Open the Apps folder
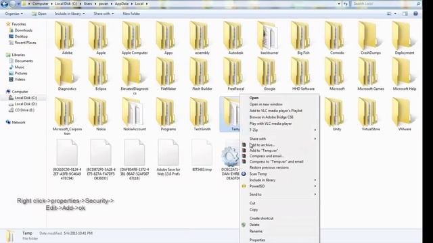The height and width of the screenshot is (243, 433). click(x=168, y=38)
